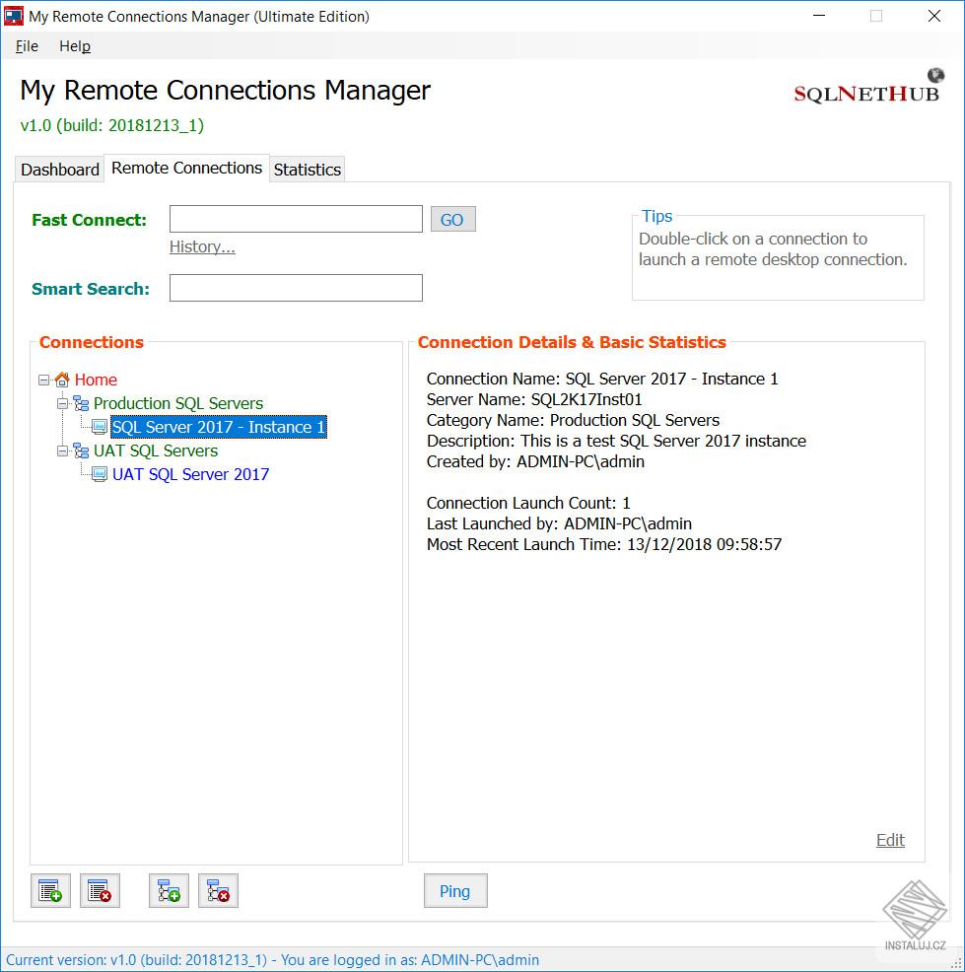The width and height of the screenshot is (965, 972).
Task: Click the 'Server Name: SQL2K17Inst01' text
Action: tap(534, 399)
